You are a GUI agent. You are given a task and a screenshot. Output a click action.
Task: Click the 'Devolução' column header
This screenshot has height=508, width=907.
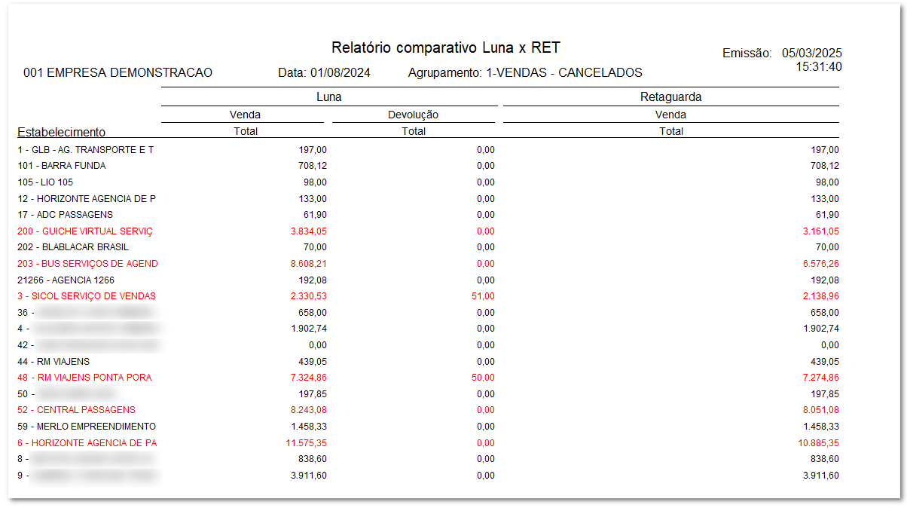(413, 115)
